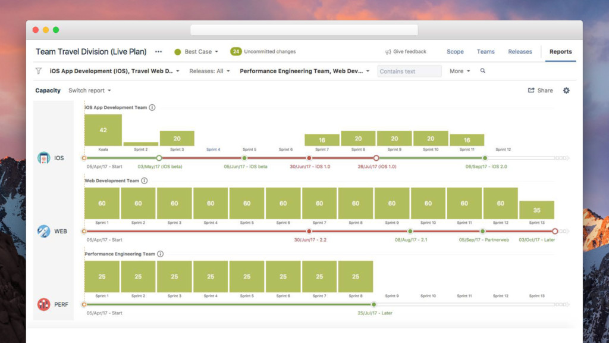Click the Give feedback megaphone icon

pos(388,52)
